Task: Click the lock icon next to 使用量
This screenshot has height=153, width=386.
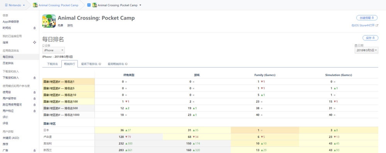Action: point(34,92)
